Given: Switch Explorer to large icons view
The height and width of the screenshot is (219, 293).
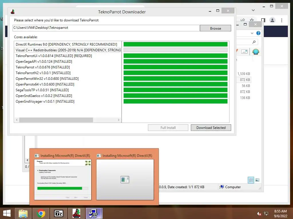Looking at the screenshot, I should (x=257, y=180).
